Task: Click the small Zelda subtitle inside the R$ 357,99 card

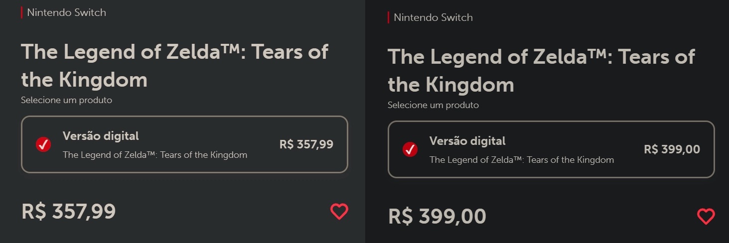Action: [155, 155]
